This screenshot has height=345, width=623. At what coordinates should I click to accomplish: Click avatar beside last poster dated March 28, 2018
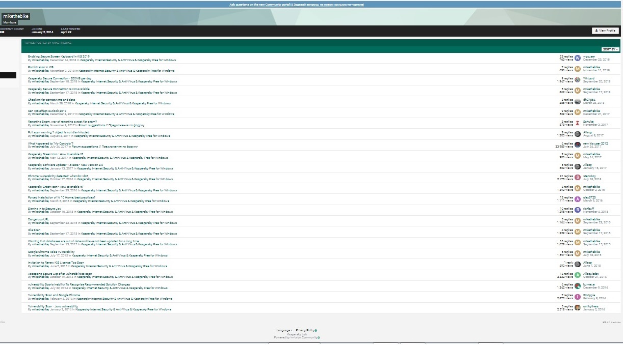click(x=578, y=101)
